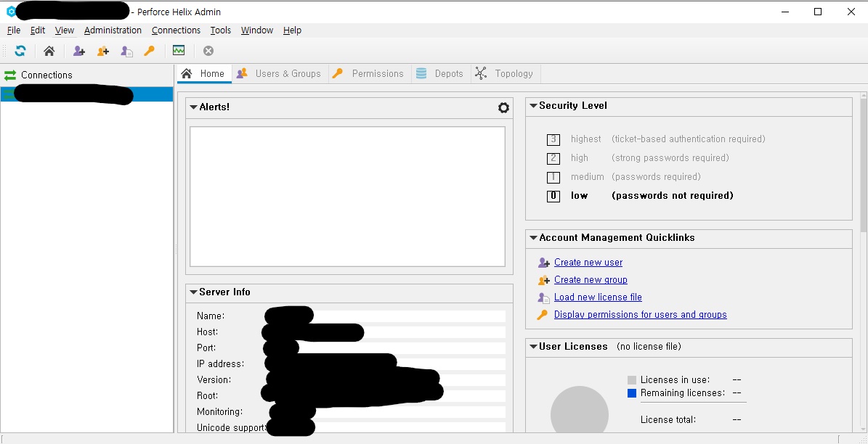The width and height of the screenshot is (868, 444).
Task: Click Display permissions for users and groups
Action: click(640, 315)
